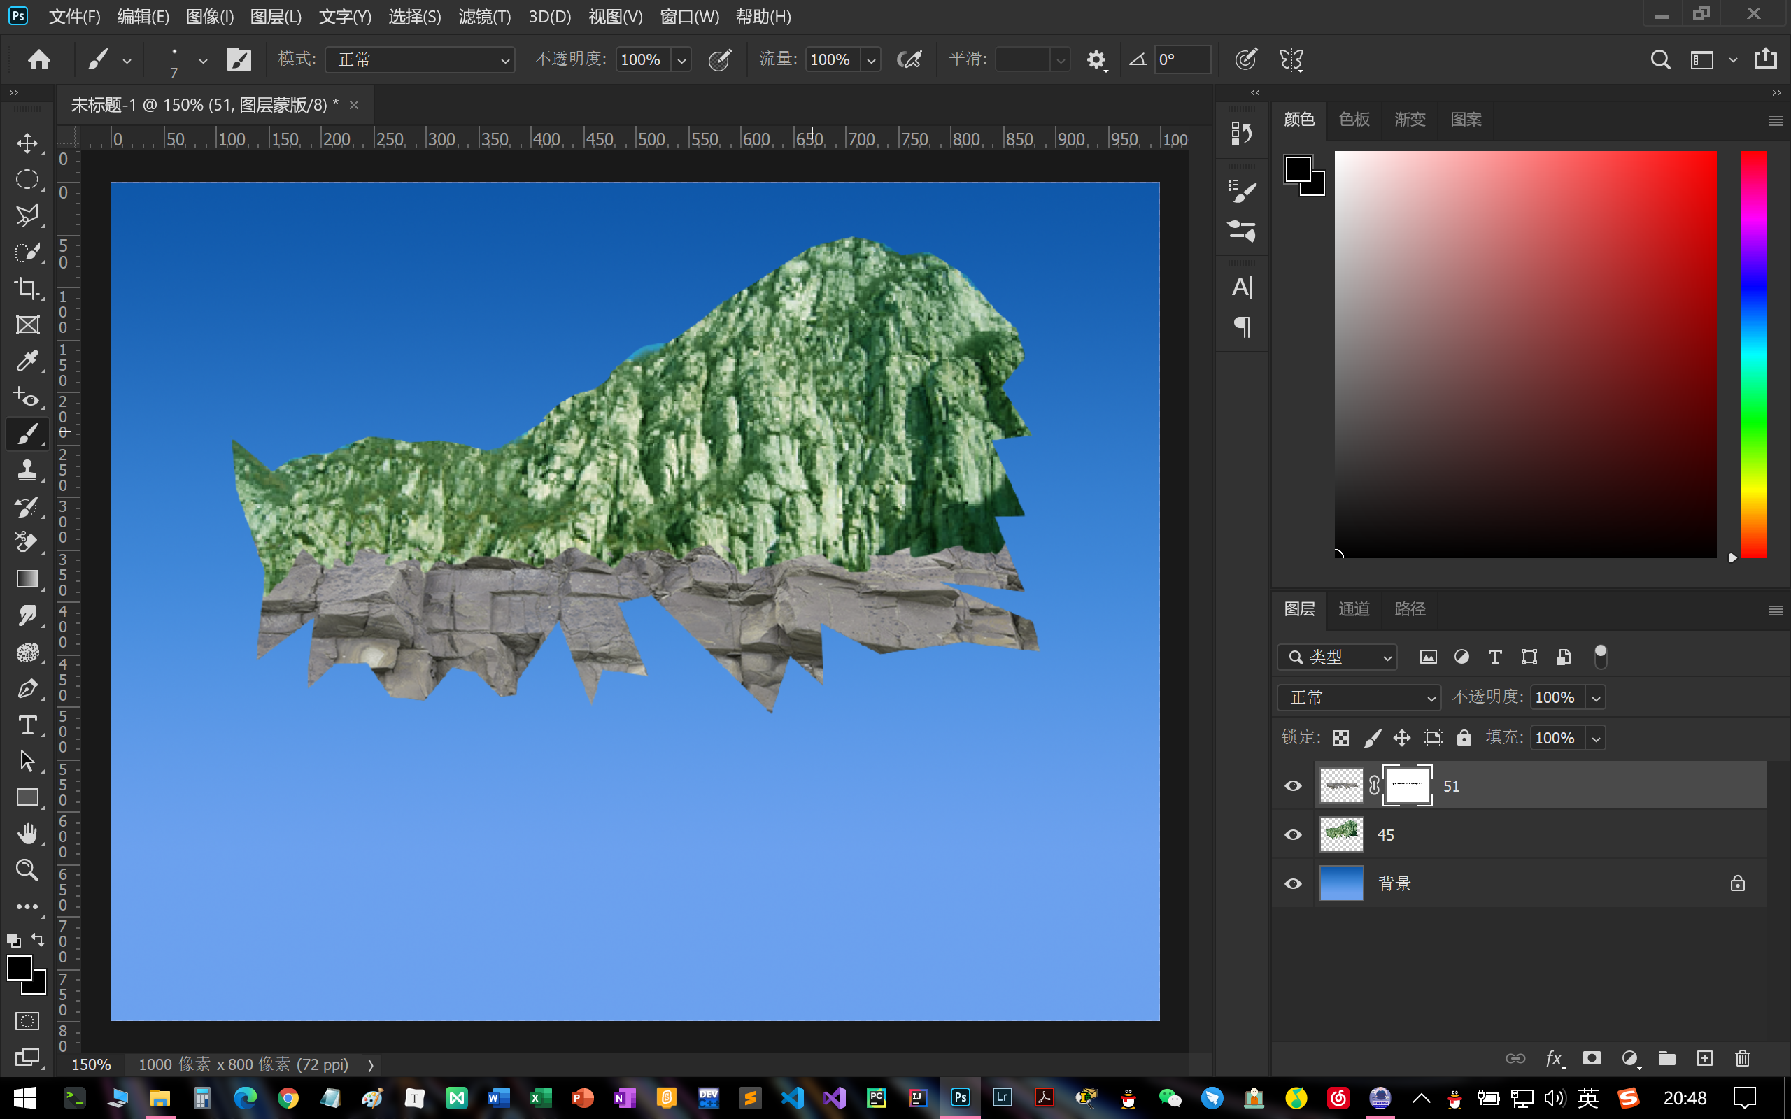Screen dimensions: 1791x1119
Task: Select the Quick Selection tool
Action: [27, 252]
